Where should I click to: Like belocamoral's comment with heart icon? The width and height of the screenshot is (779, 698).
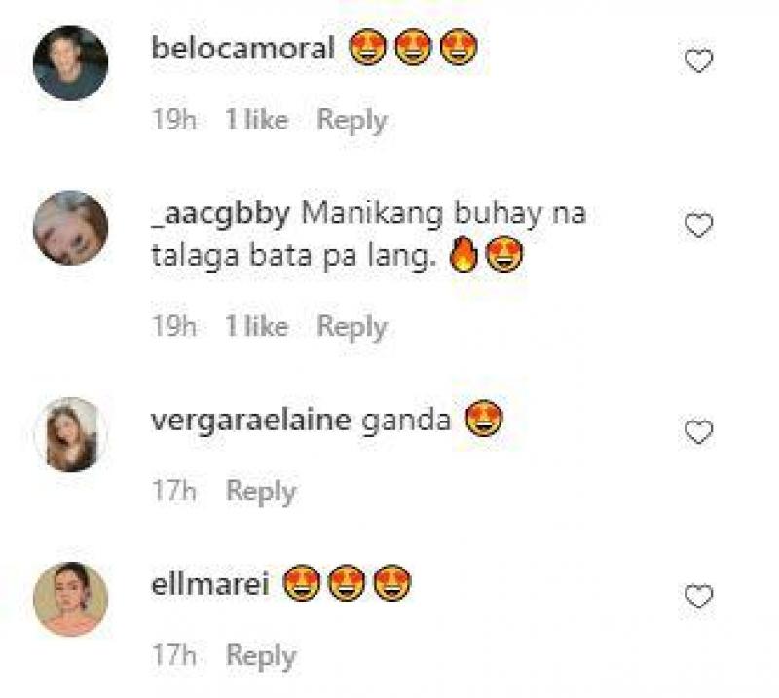698,60
